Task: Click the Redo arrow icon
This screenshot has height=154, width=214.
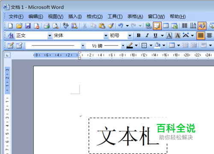Action: [x=134, y=26]
